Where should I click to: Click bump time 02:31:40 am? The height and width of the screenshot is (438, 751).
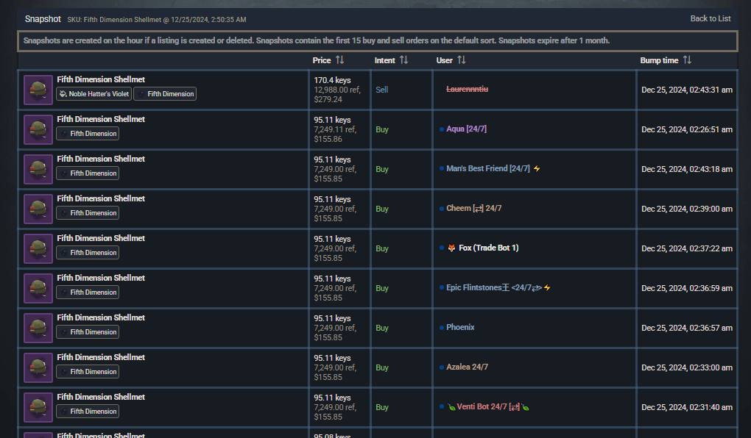687,407
